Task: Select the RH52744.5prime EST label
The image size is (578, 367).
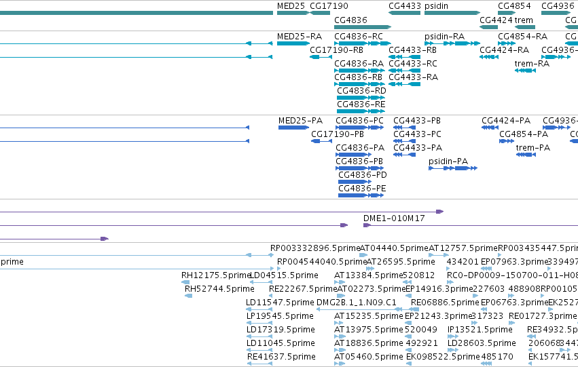Action: [219, 290]
